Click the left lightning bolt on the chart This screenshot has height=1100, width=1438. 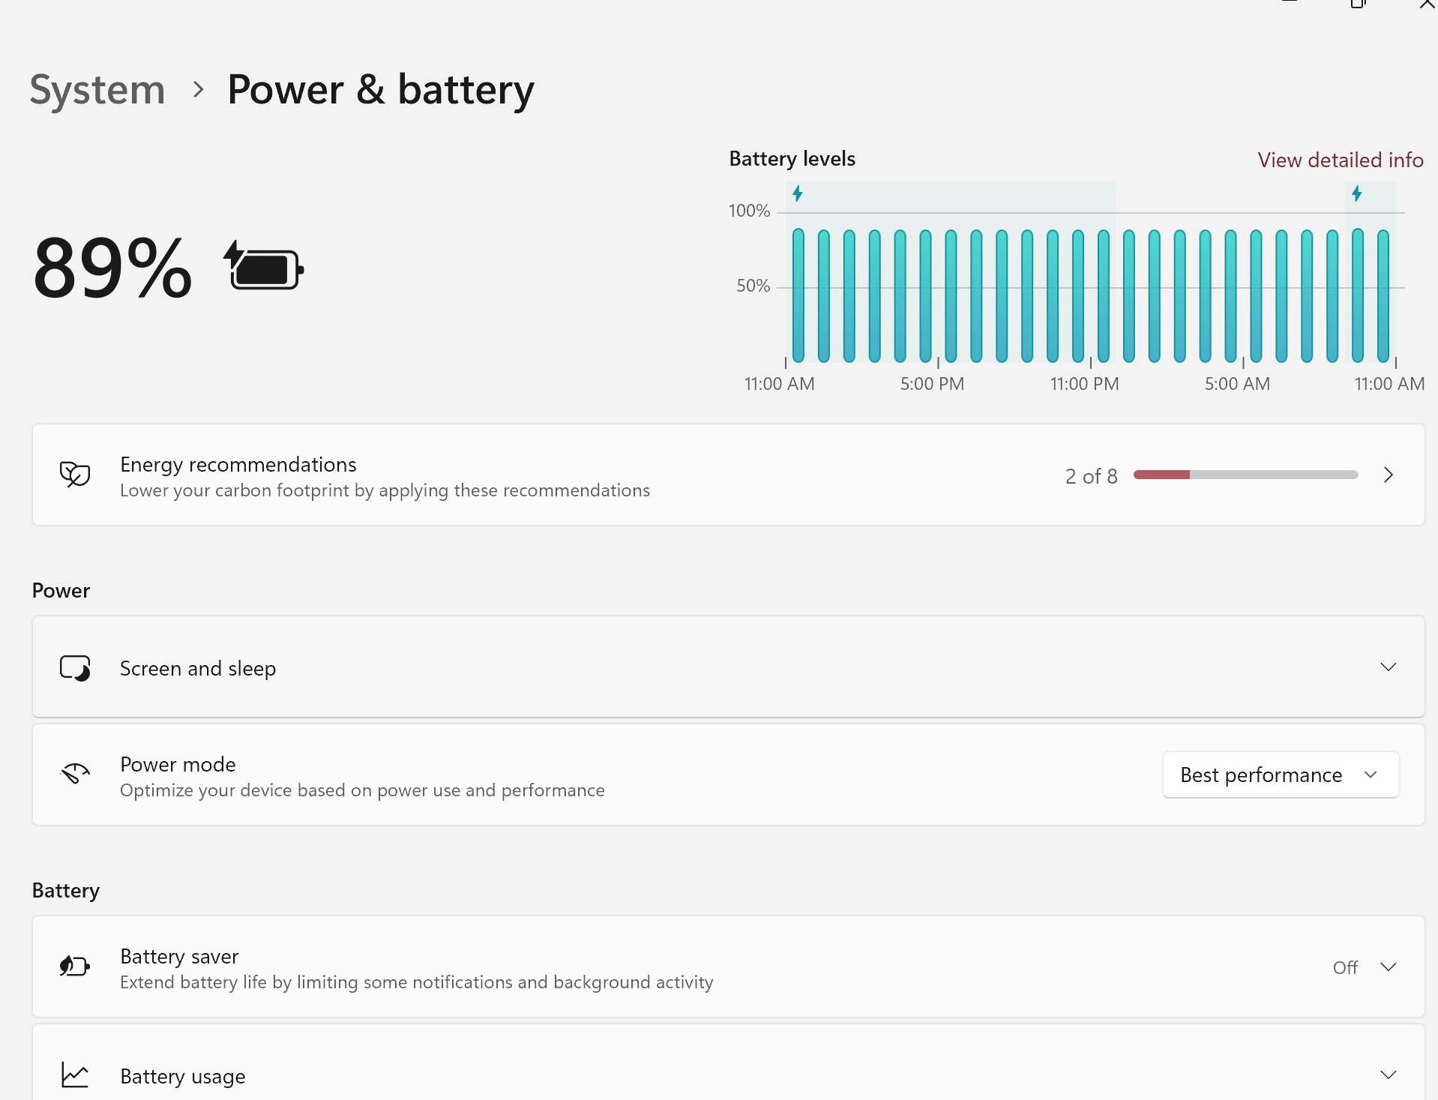[x=797, y=193]
